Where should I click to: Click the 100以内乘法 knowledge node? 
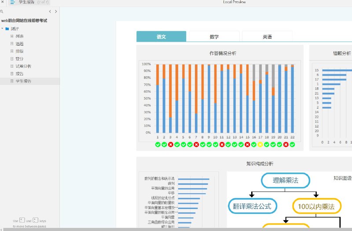[316, 206]
